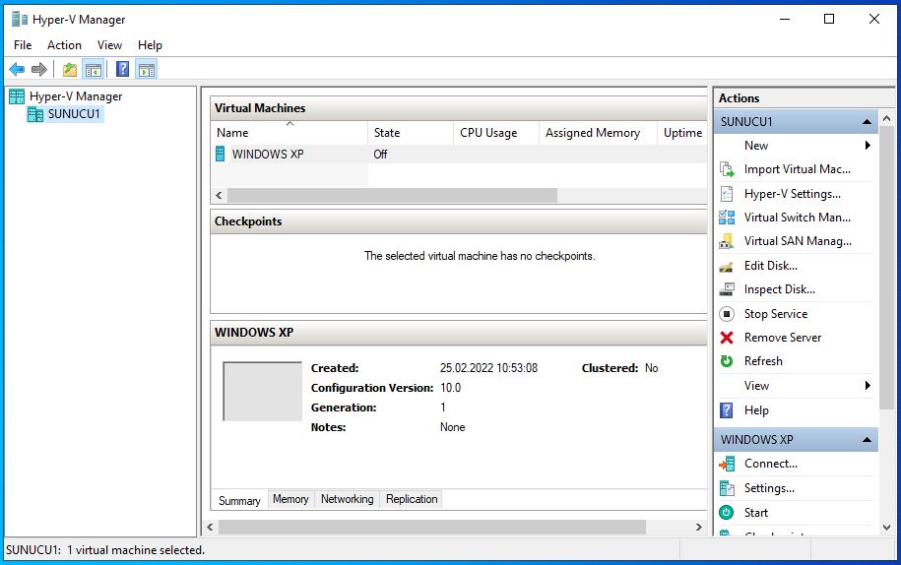Screen dimensions: 901x565
Task: Click left arrow of virtual machines scrollbar
Action: pos(219,195)
